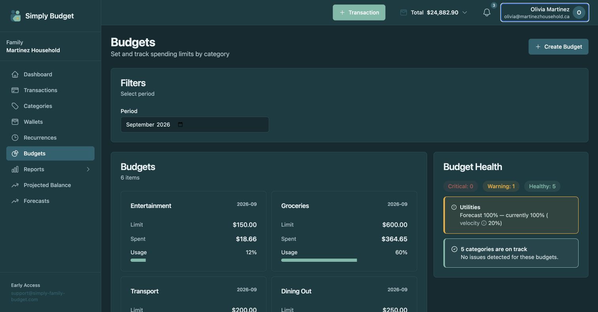
Task: Click Groceries usage progress bar
Action: point(344,260)
